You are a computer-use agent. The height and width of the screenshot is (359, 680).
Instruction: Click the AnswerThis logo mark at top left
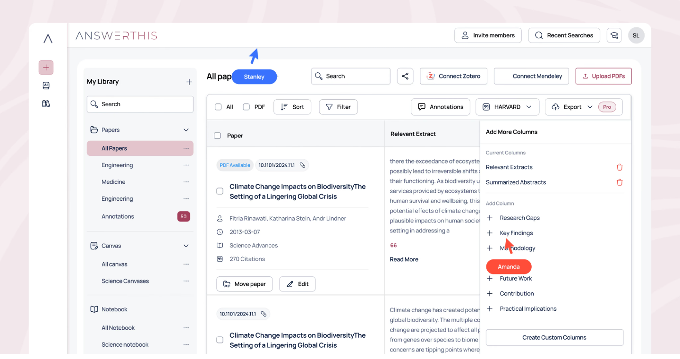click(48, 39)
